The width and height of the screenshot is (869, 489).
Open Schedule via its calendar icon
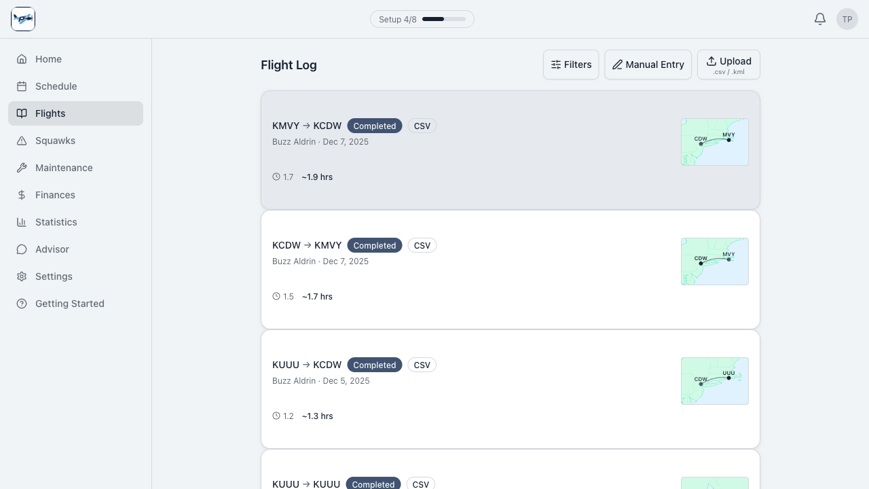pyautogui.click(x=21, y=86)
